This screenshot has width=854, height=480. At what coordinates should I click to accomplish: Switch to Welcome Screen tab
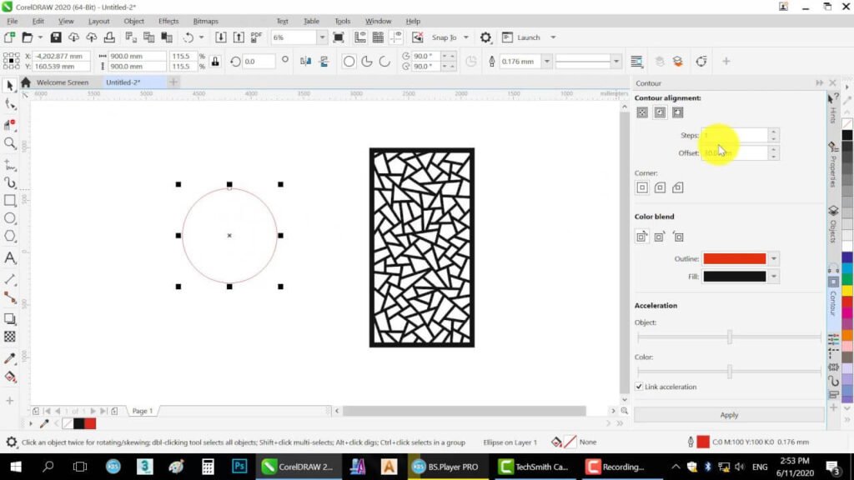pos(62,82)
